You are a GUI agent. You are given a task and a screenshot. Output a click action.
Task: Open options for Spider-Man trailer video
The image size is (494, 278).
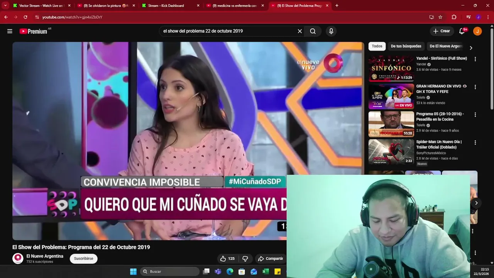(475, 142)
